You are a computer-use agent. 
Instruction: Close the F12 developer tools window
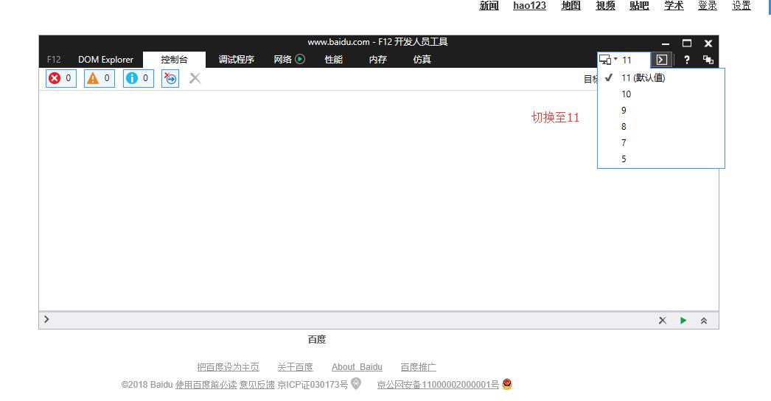click(x=708, y=43)
